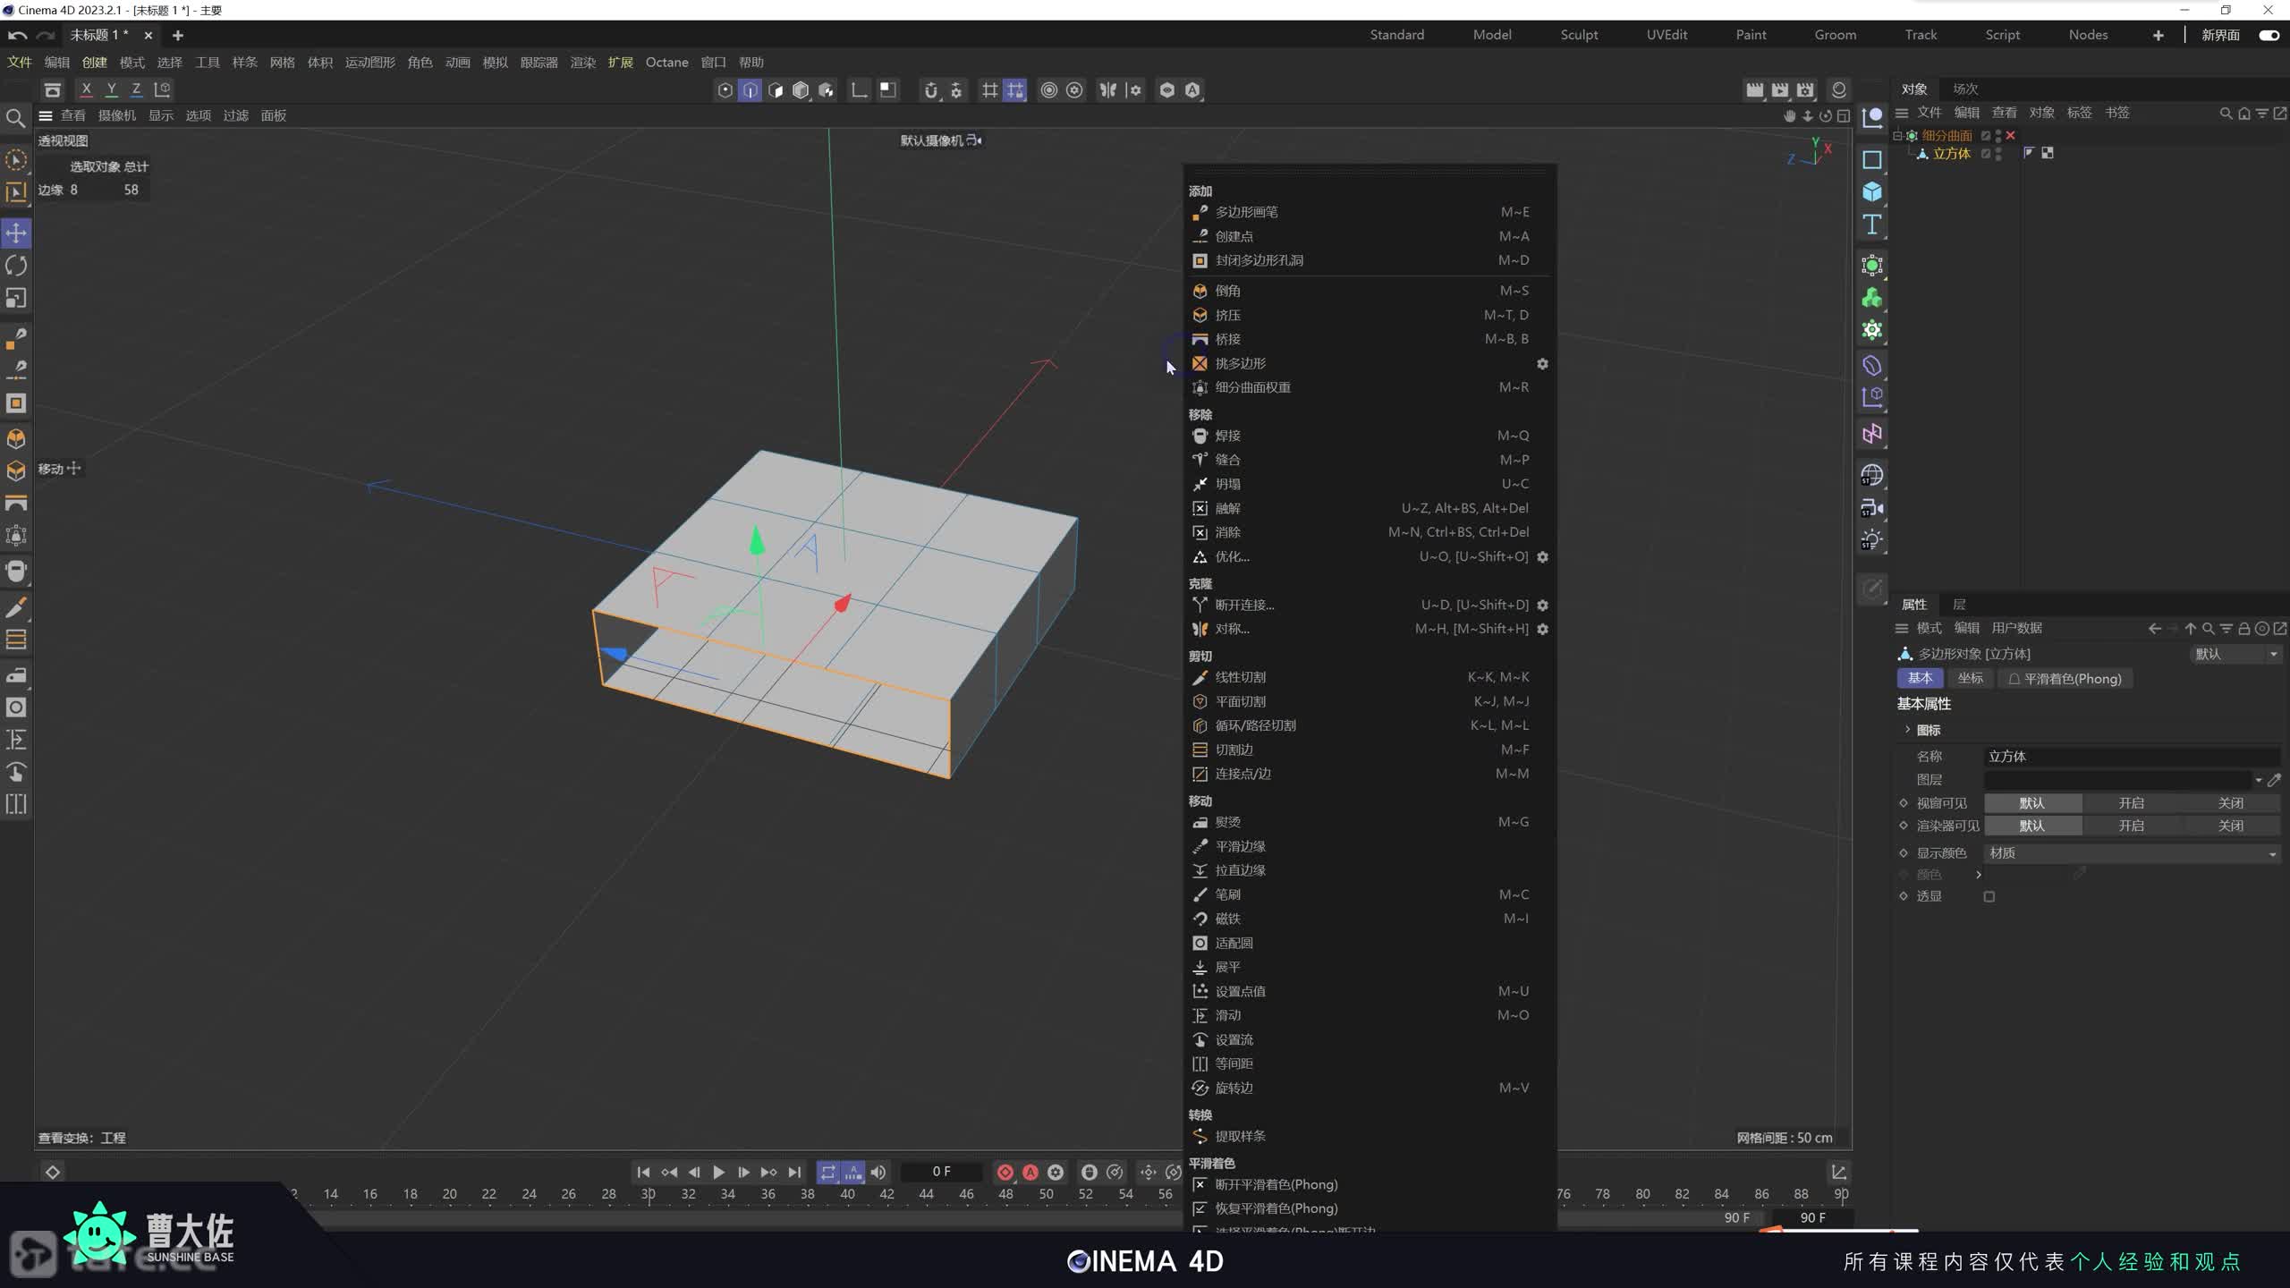Image resolution: width=2290 pixels, height=1288 pixels.
Task: Click the X-axis lock icon
Action: coord(86,89)
